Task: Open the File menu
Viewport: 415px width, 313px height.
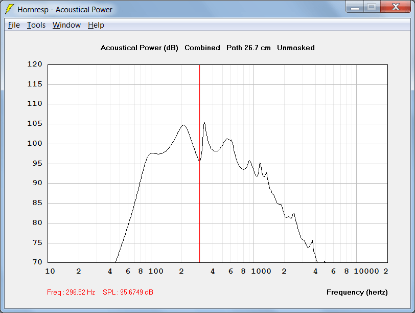Action: coord(14,25)
